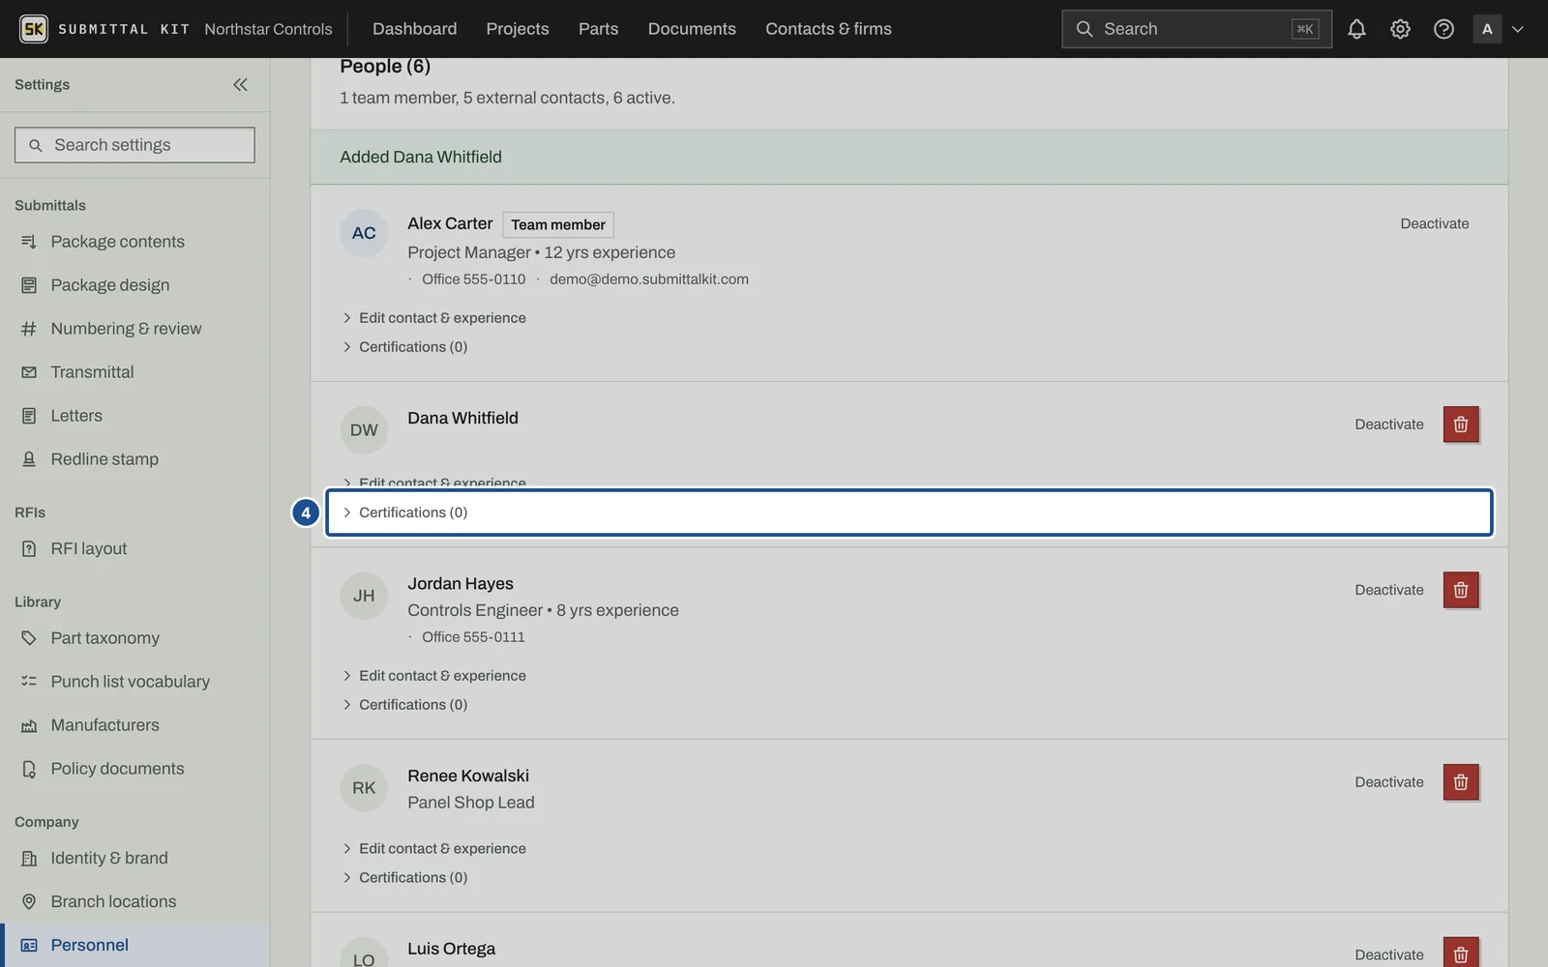This screenshot has width=1548, height=967.
Task: Click Northstar Controls workspace name
Action: click(268, 29)
